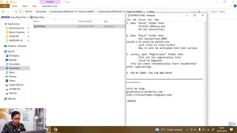Open weather widget showing 27°C
The width and height of the screenshot is (237, 133).
pos(168,130)
